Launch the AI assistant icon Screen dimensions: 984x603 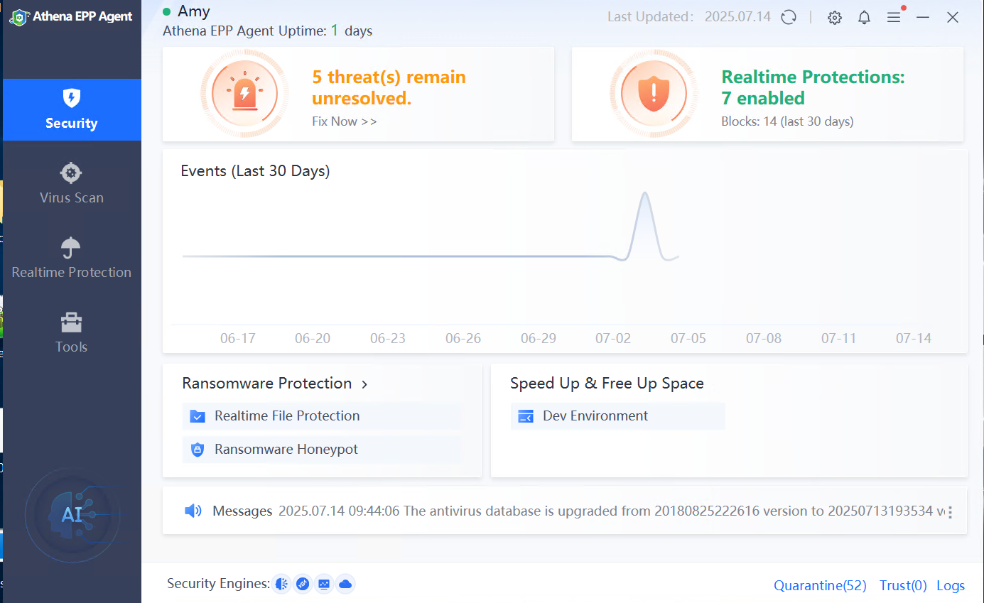(72, 514)
